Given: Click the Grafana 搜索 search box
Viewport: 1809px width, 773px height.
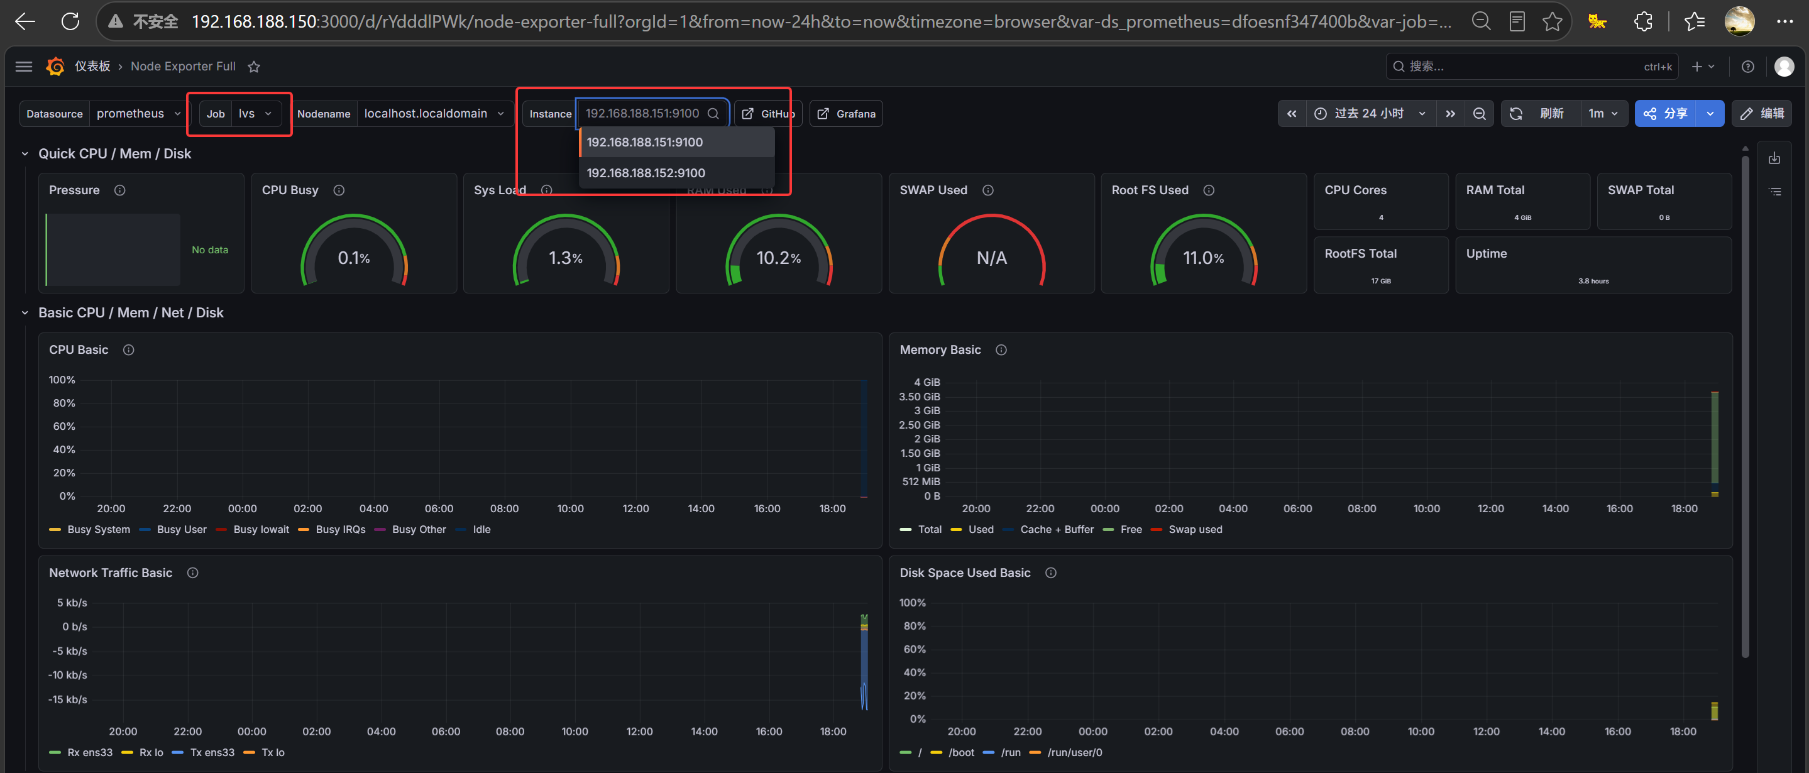Looking at the screenshot, I should (x=1532, y=66).
